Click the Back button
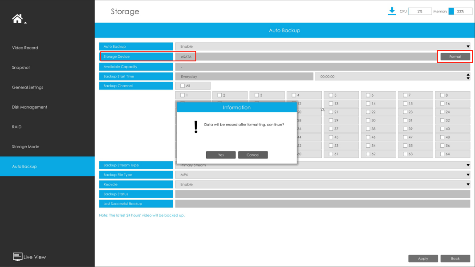 (455, 259)
